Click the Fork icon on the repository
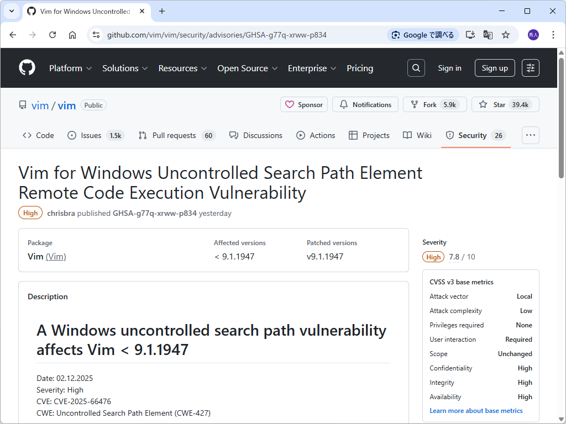Viewport: 566px width, 424px height. point(413,104)
